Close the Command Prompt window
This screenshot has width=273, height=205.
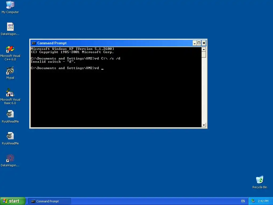click(x=204, y=43)
